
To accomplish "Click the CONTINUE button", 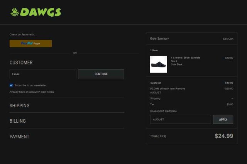I will click(101, 74).
